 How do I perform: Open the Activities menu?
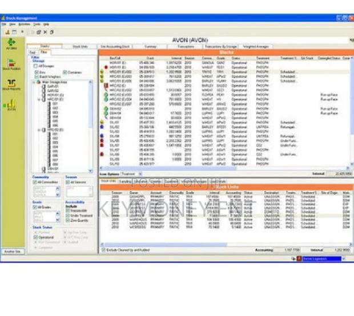(24, 24)
